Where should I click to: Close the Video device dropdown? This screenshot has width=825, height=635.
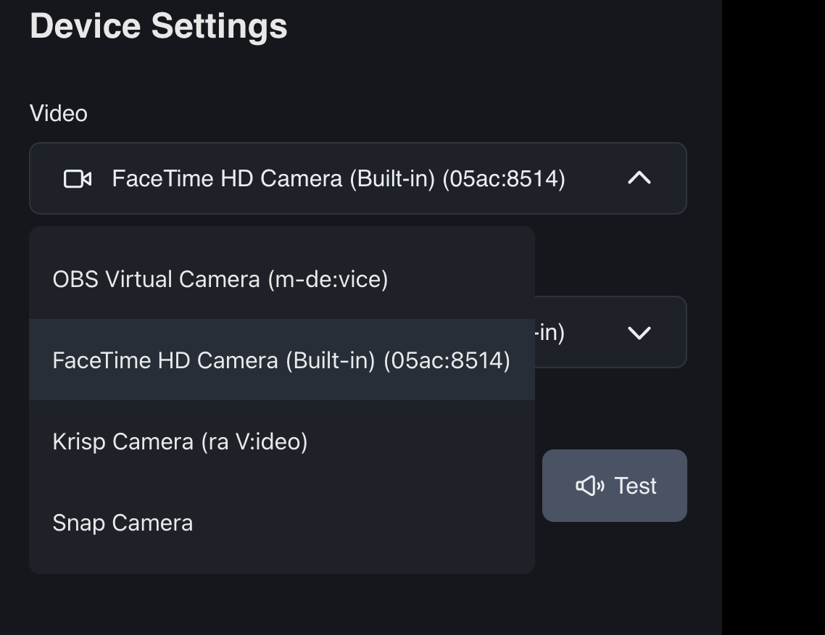coord(639,178)
